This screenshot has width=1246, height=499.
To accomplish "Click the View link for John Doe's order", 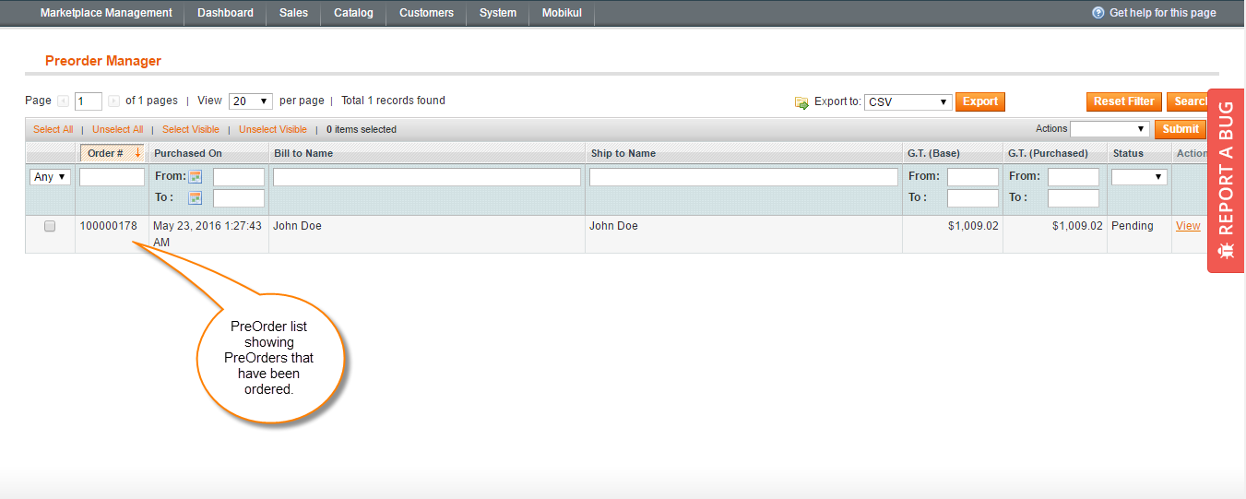I will 1188,226.
